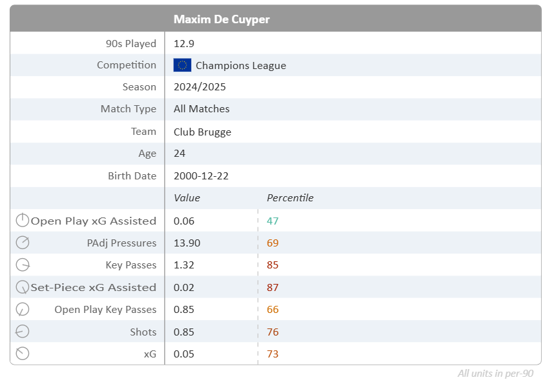Image resolution: width=542 pixels, height=382 pixels.
Task: Click the Percentile column header
Action: (x=290, y=198)
